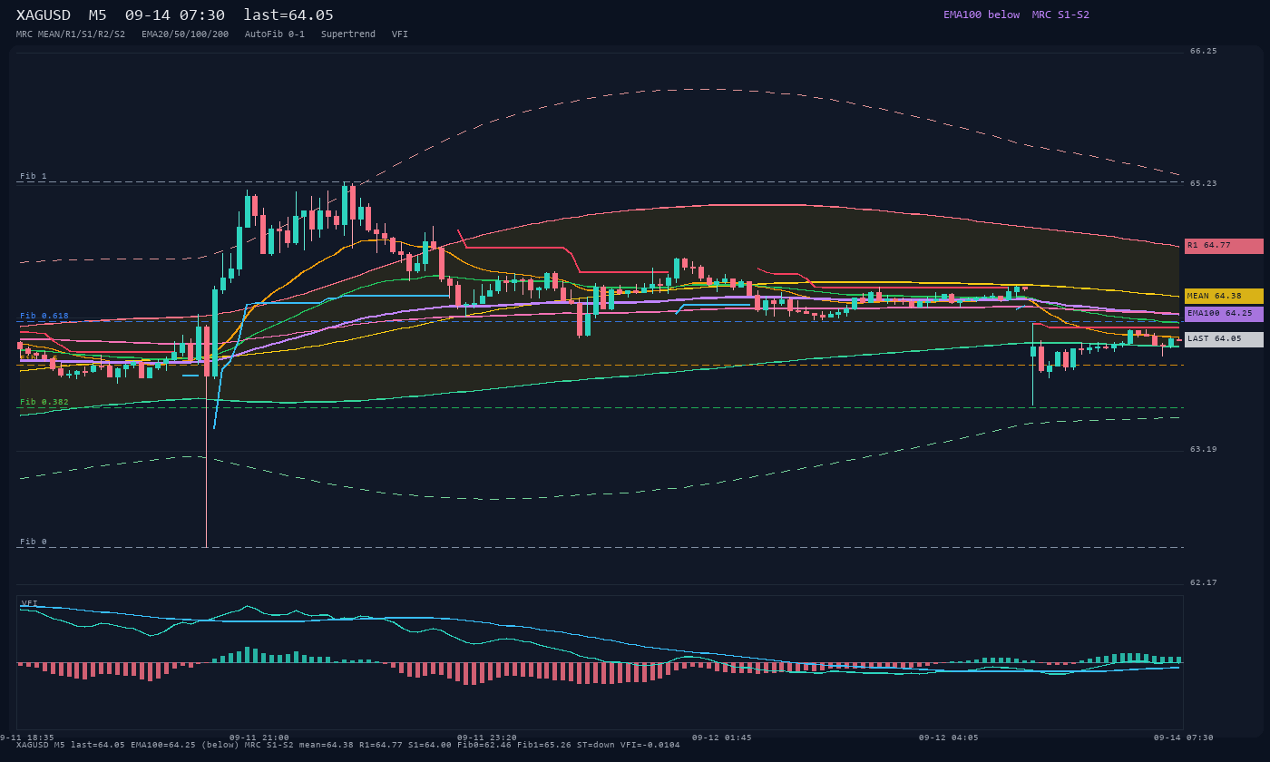This screenshot has height=762, width=1270.
Task: Click the bottom status summary line
Action: (x=348, y=745)
